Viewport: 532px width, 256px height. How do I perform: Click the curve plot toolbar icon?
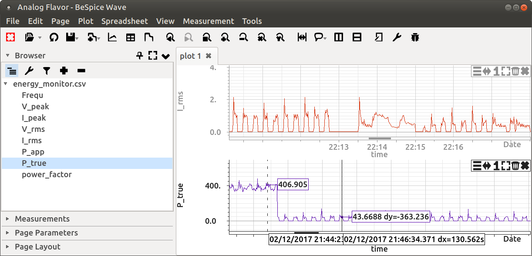click(x=112, y=37)
